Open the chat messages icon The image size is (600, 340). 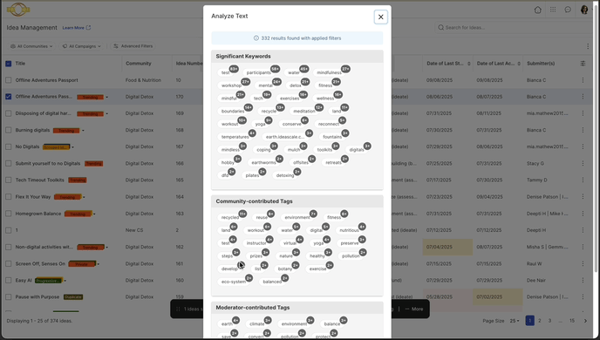point(568,10)
